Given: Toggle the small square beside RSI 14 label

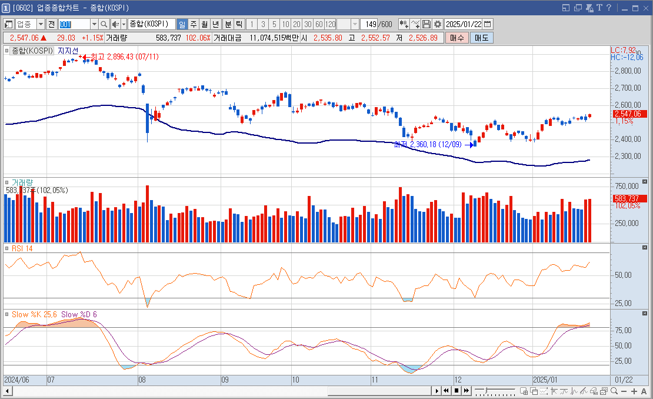Looking at the screenshot, I should (6, 248).
